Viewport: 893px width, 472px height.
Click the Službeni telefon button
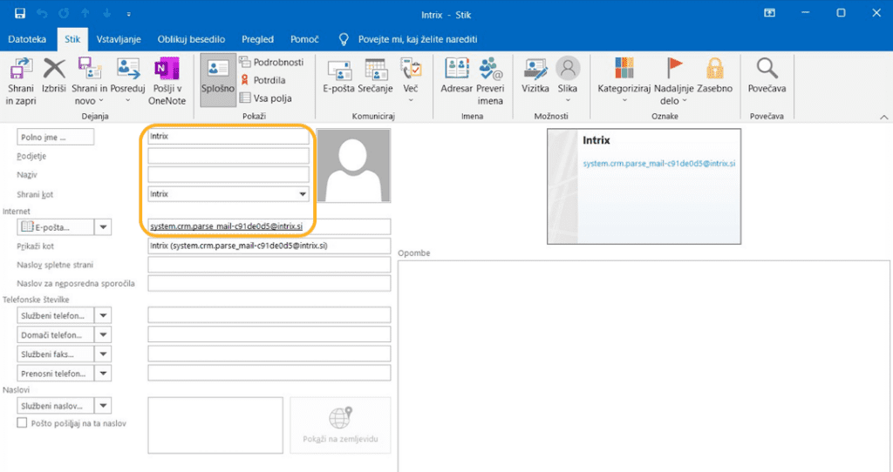click(x=55, y=315)
